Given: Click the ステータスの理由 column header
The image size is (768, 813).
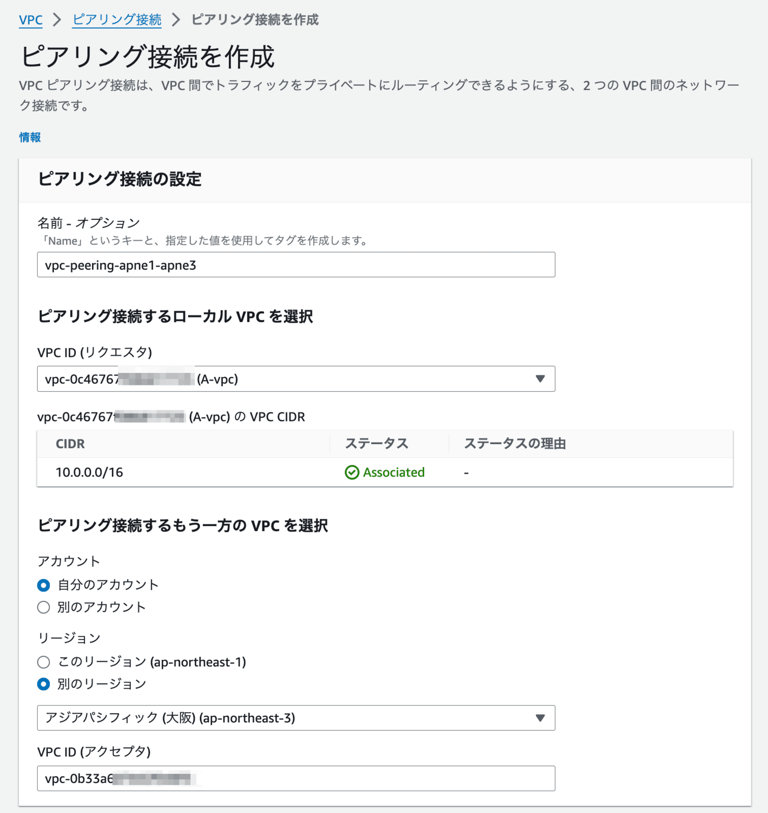Looking at the screenshot, I should point(514,443).
